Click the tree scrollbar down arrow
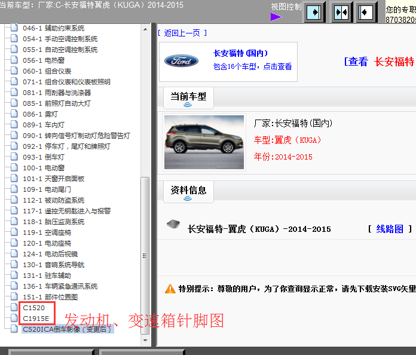The width and height of the screenshot is (416, 355). [x=145, y=340]
